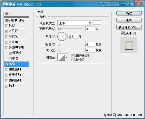Click the style preview thumbnail

click(x=129, y=45)
